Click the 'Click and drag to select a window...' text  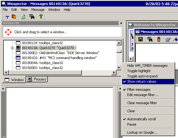pyautogui.click(x=41, y=32)
